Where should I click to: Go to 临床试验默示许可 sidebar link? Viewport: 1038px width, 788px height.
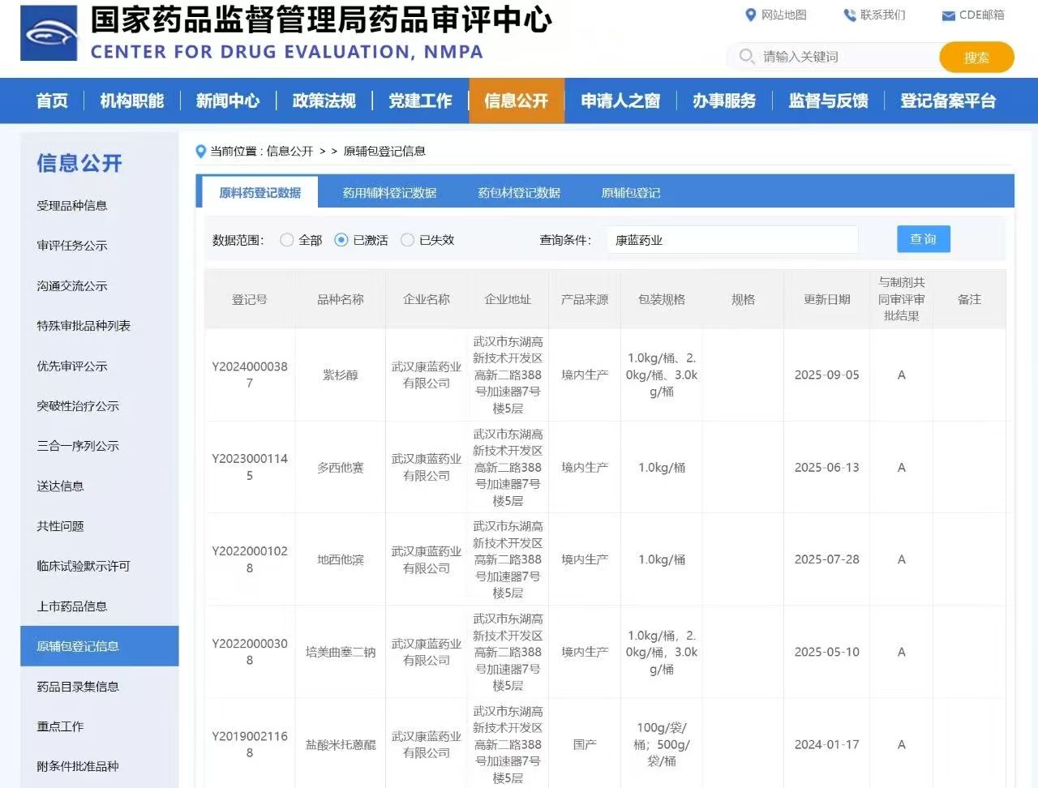(x=84, y=566)
